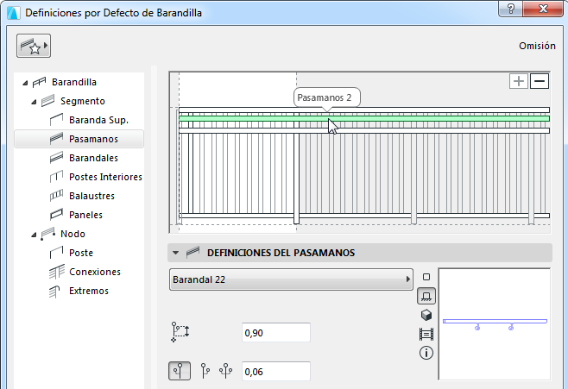The width and height of the screenshot is (568, 389).
Task: Click the Conexiones icon
Action: coord(56,272)
